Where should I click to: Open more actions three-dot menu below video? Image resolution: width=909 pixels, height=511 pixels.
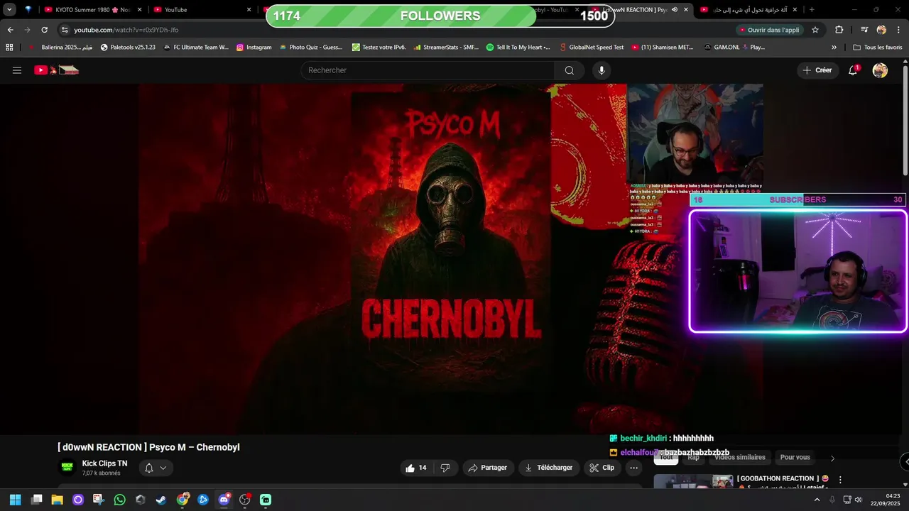click(x=634, y=468)
